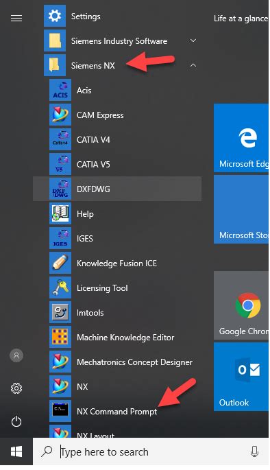This screenshot has height=470, width=270.
Task: Open Machine Knowledge Editor icon
Action: [x=60, y=337]
